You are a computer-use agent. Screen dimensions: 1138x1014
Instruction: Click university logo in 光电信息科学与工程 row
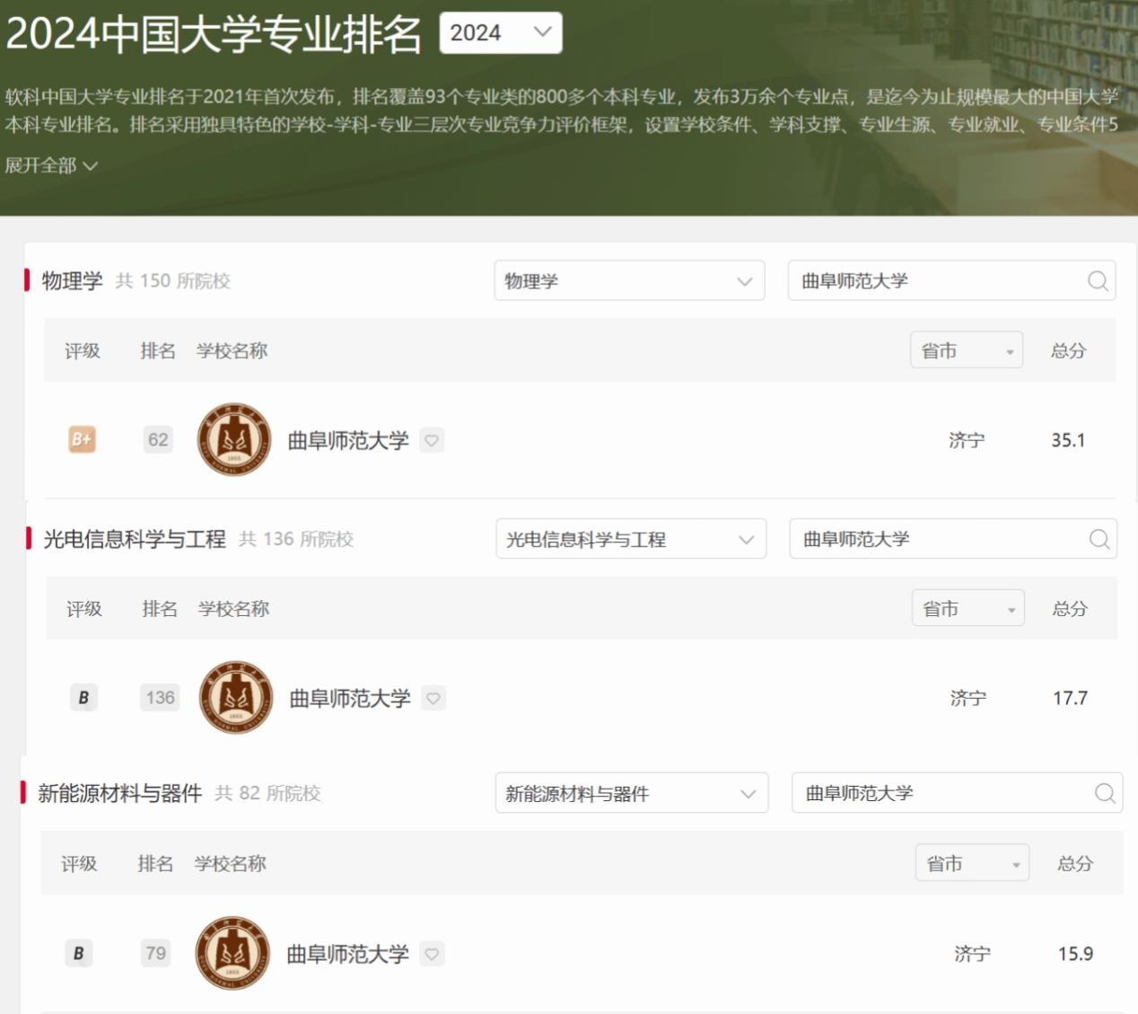point(236,697)
